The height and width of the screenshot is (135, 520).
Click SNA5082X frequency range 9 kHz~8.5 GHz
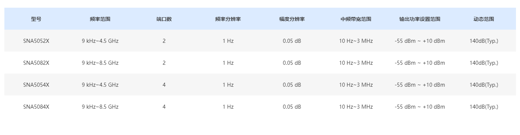pyautogui.click(x=100, y=63)
